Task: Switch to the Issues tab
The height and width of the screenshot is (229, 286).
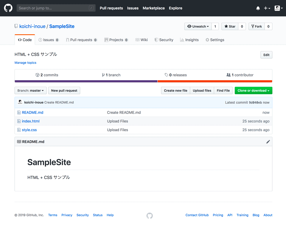Action: (48, 40)
